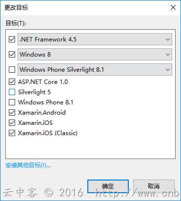Click the 目标(T): label
181x201 pixels.
(x=16, y=23)
